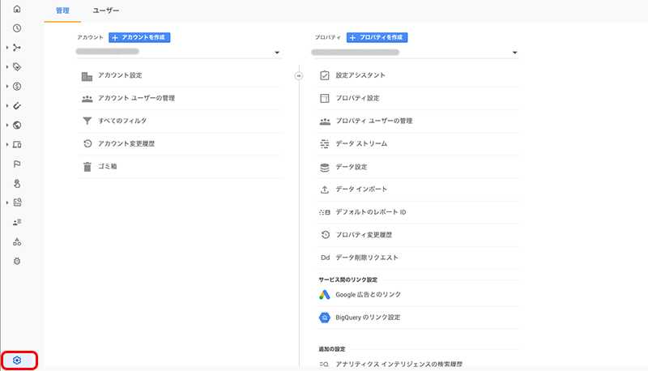Image resolution: width=648 pixels, height=371 pixels.
Task: Open the Home icon in the sidebar
Action: click(17, 9)
